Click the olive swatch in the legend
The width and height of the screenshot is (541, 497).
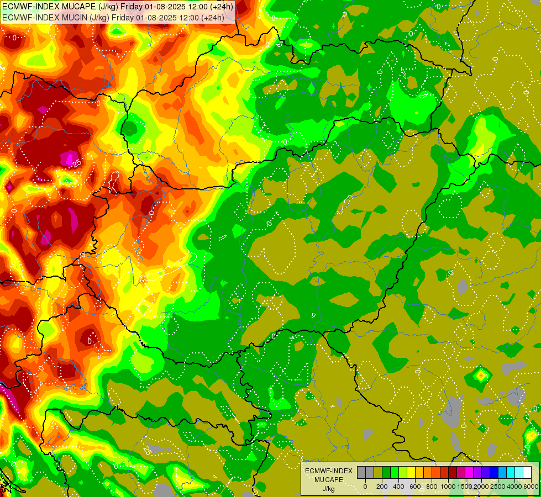point(378,472)
